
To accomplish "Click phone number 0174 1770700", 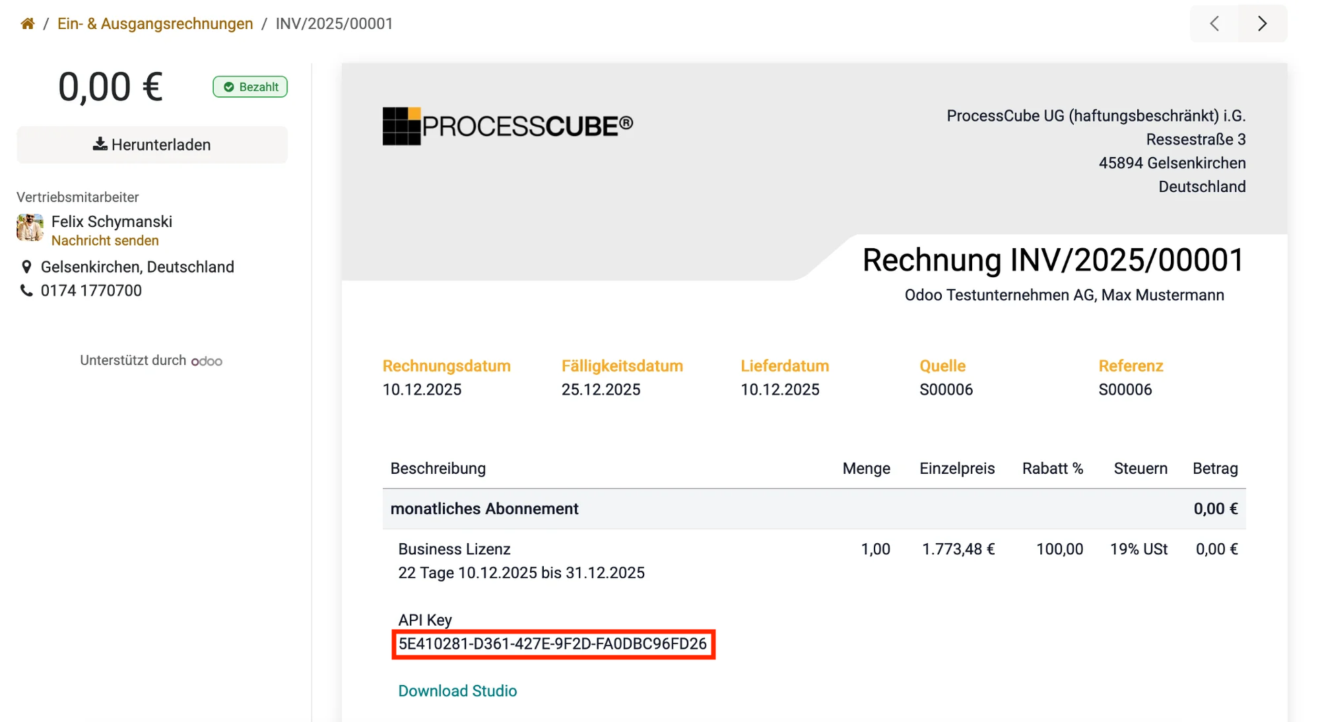I will 91,291.
